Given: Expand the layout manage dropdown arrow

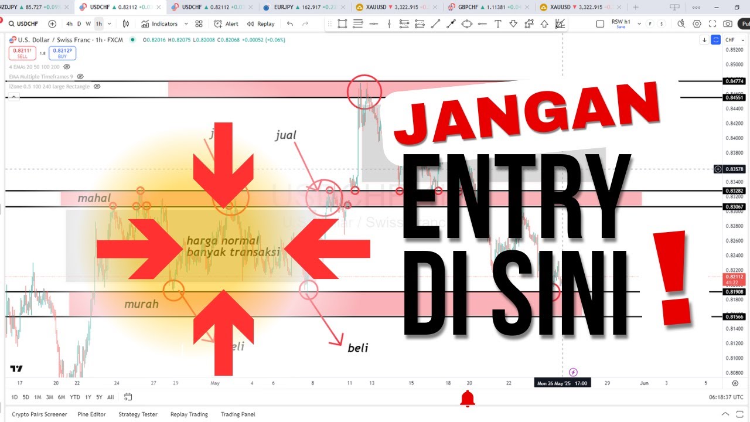Looking at the screenshot, I should click(x=640, y=24).
